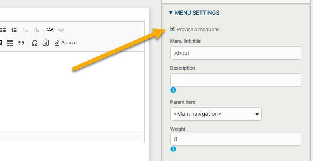
Task: Click the Weight input field
Action: (235, 139)
